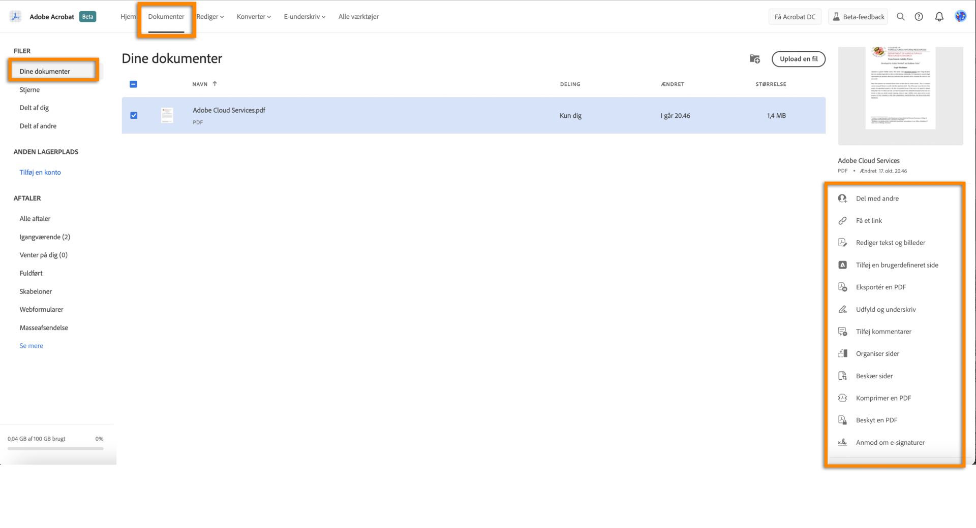The width and height of the screenshot is (976, 528).
Task: Click the Adobe Acrobat logo icon
Action: (x=16, y=16)
